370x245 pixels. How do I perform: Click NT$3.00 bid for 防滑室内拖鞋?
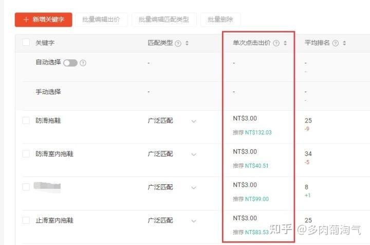pos(245,152)
